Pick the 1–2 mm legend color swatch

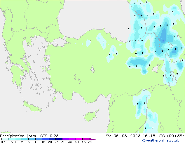18,139
